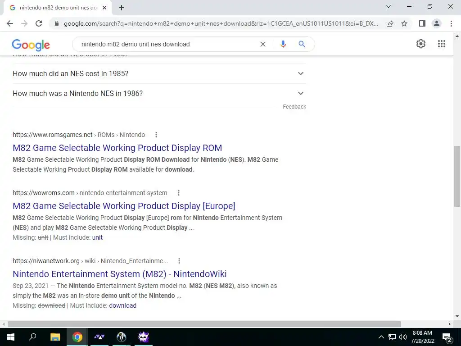The image size is (461, 346).
Task: View site security lock info
Action: [57, 23]
